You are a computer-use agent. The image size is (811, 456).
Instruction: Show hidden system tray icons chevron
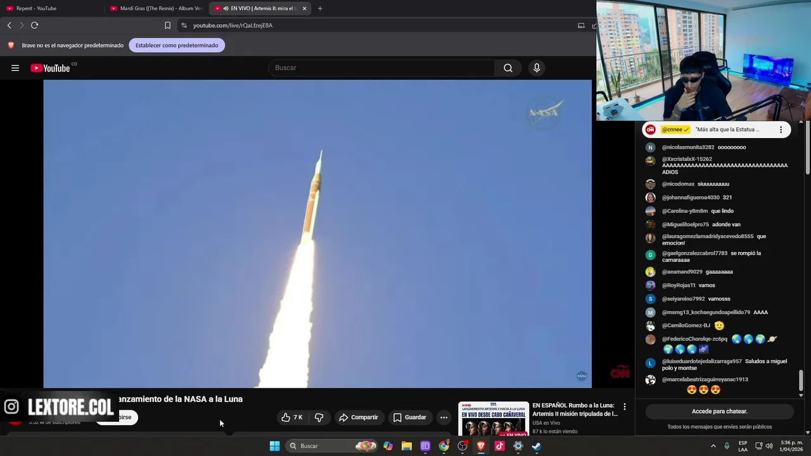point(713,446)
